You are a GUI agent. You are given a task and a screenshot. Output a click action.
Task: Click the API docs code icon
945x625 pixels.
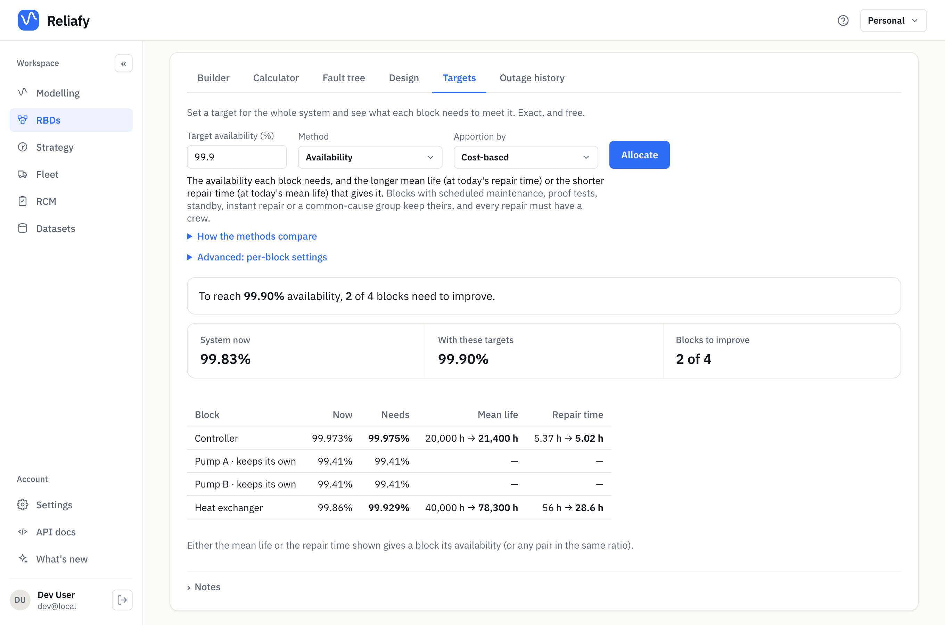(x=23, y=532)
